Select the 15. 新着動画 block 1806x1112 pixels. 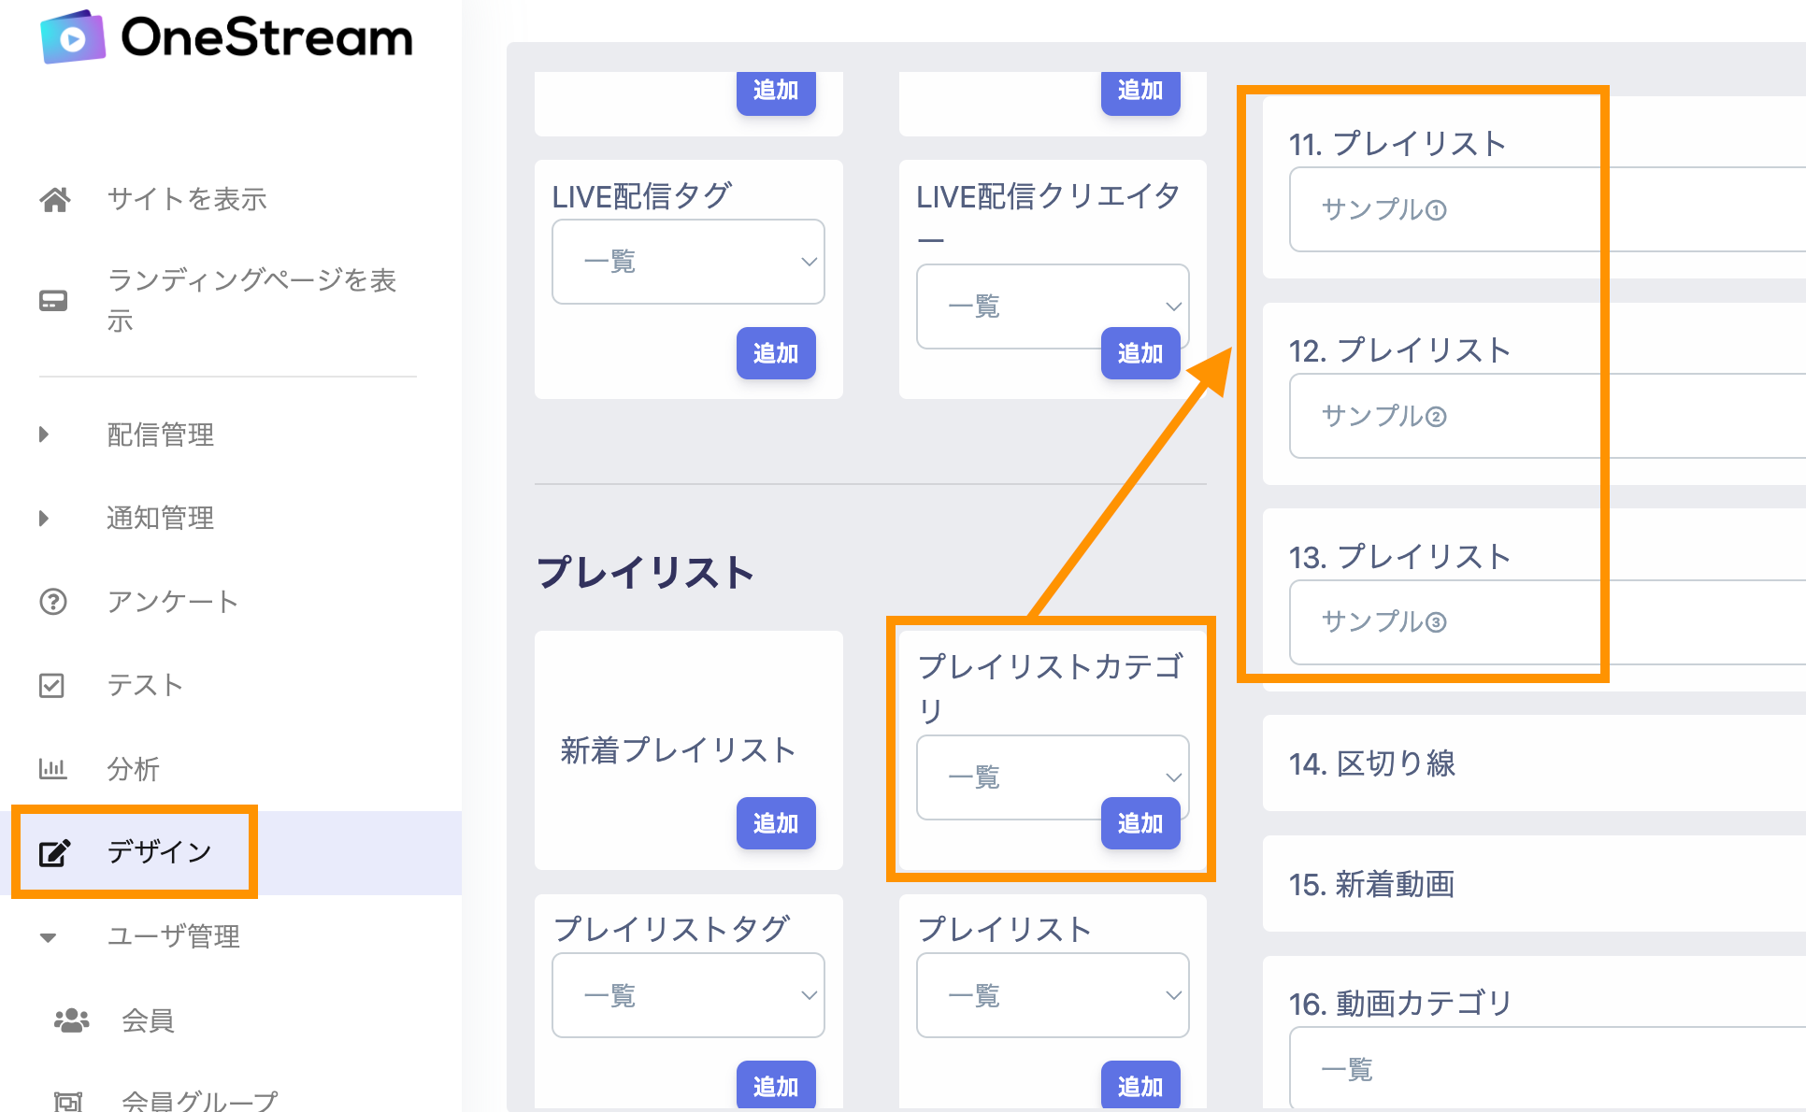point(1534,884)
